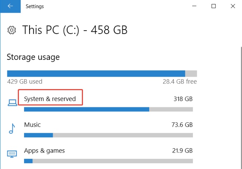Click the Apps & games keyboard icon
The image size is (242, 169).
point(12,154)
